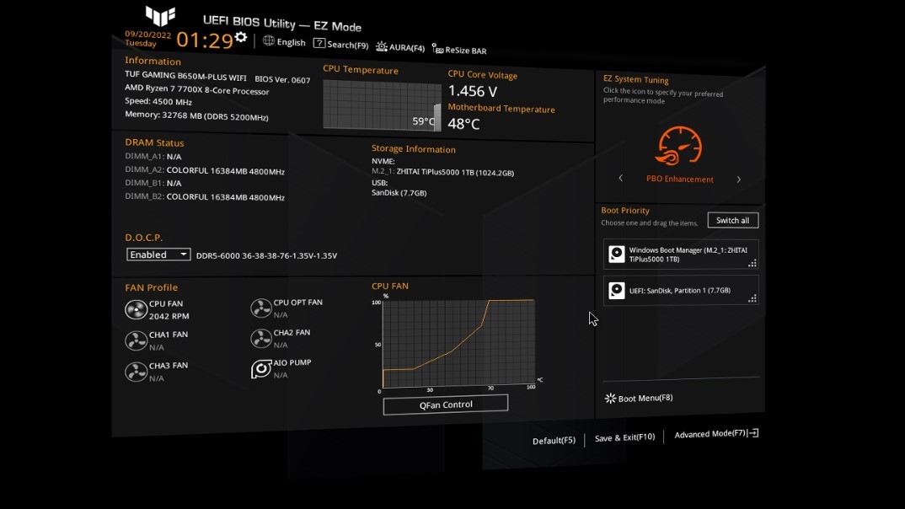905x509 pixels.
Task: Click the 09/20/2022 date text
Action: tap(147, 35)
